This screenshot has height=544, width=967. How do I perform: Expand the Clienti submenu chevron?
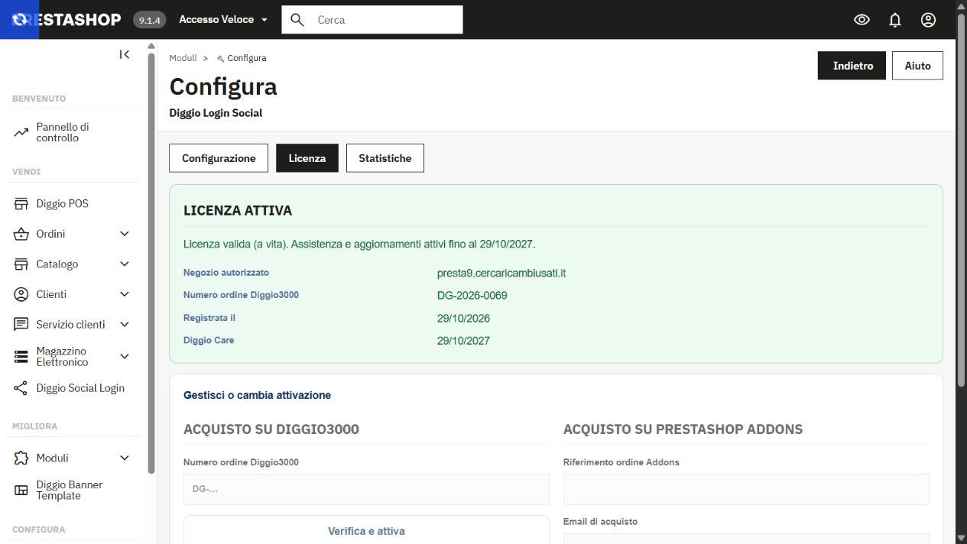point(125,294)
